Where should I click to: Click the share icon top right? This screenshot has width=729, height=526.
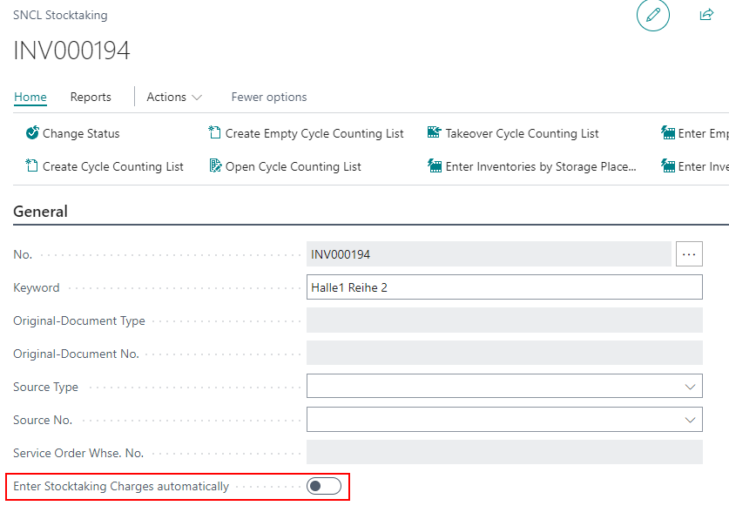[706, 15]
